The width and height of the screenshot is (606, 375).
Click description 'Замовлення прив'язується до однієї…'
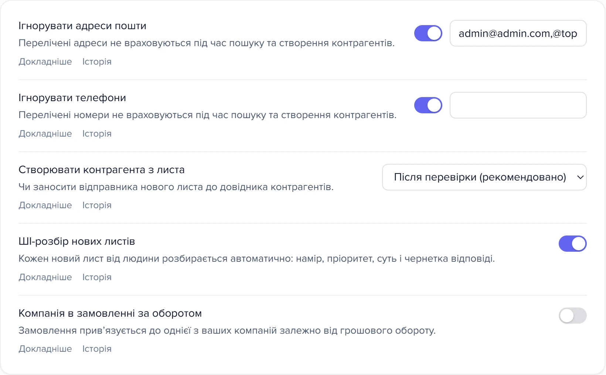(x=227, y=330)
